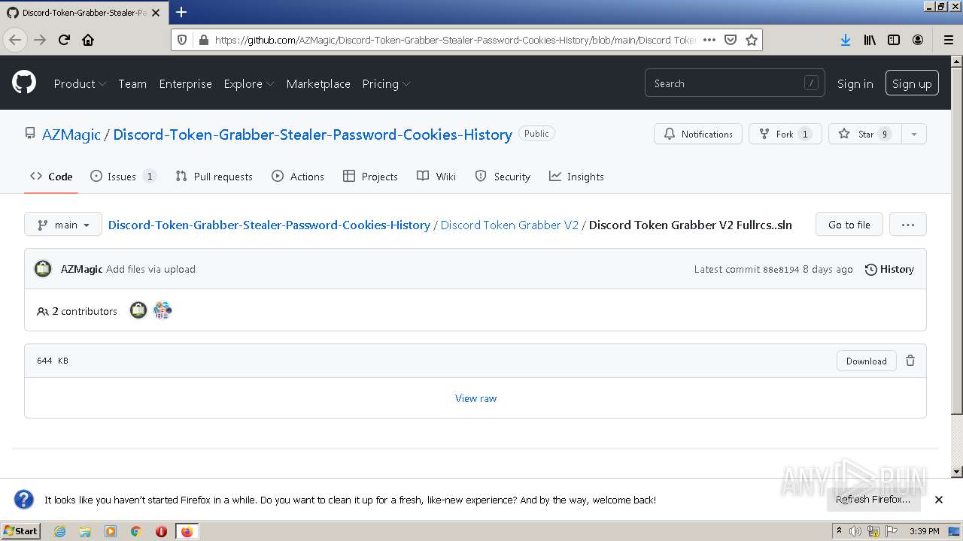Switch to the Code tab
The width and height of the screenshot is (963, 541).
[x=51, y=177]
